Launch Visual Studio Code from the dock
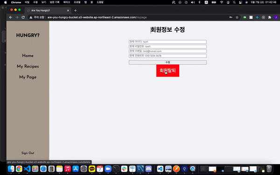Screen dimensions: 280x175 pyautogui.click(x=27, y=169)
